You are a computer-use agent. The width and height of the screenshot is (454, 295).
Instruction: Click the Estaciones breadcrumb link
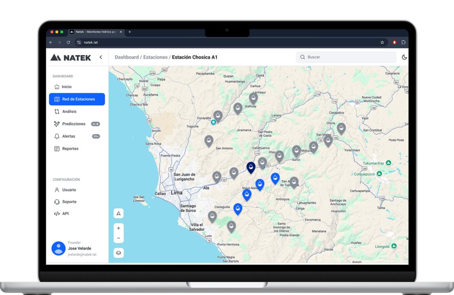(155, 57)
